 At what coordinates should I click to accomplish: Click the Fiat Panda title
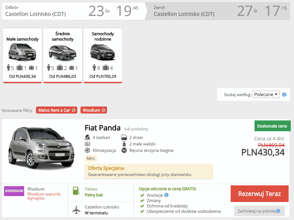[x=103, y=128]
